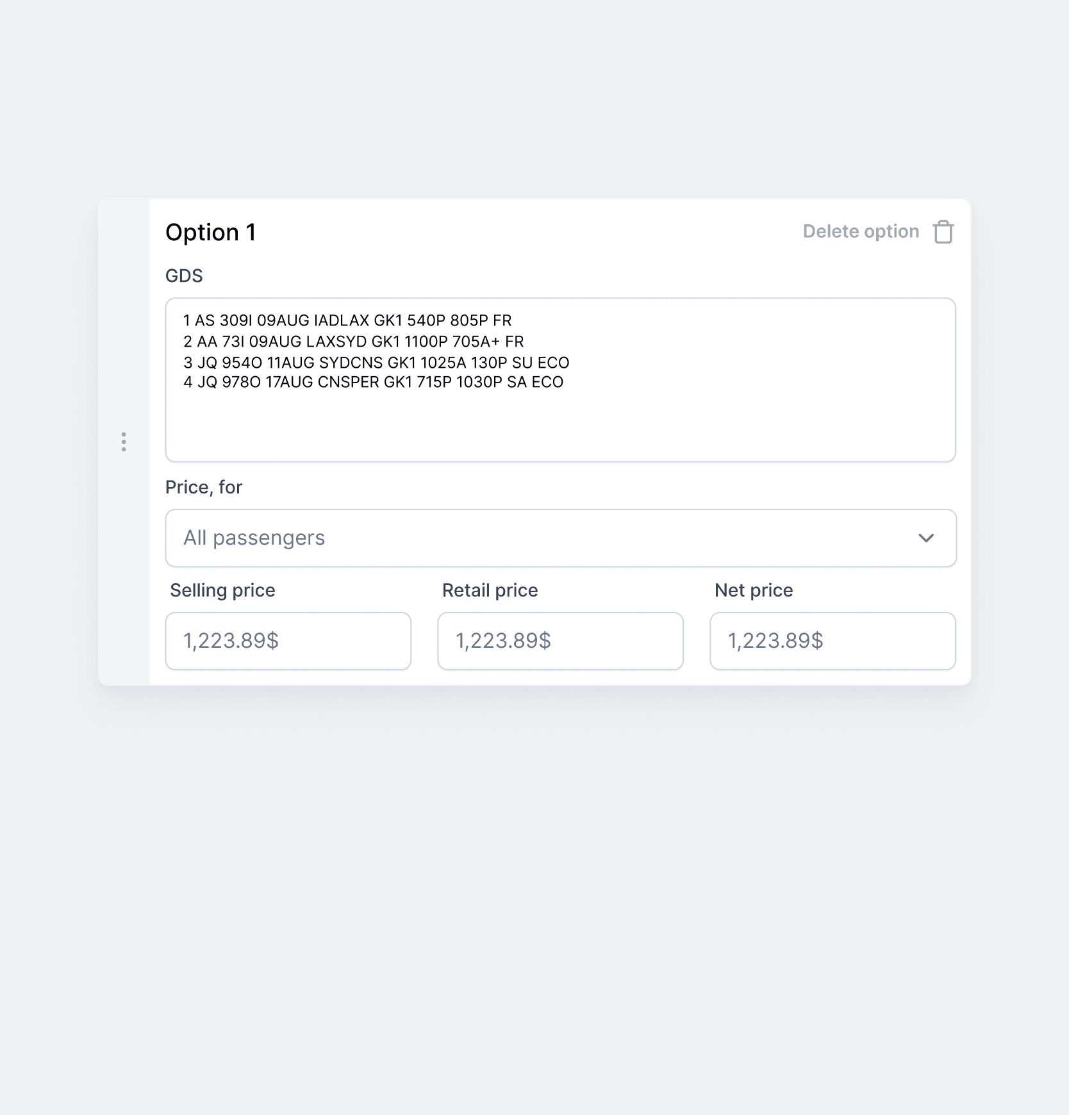Click the Option 1 heading

(211, 232)
